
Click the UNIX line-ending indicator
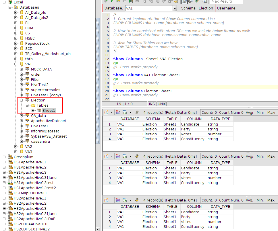click(x=162, y=104)
